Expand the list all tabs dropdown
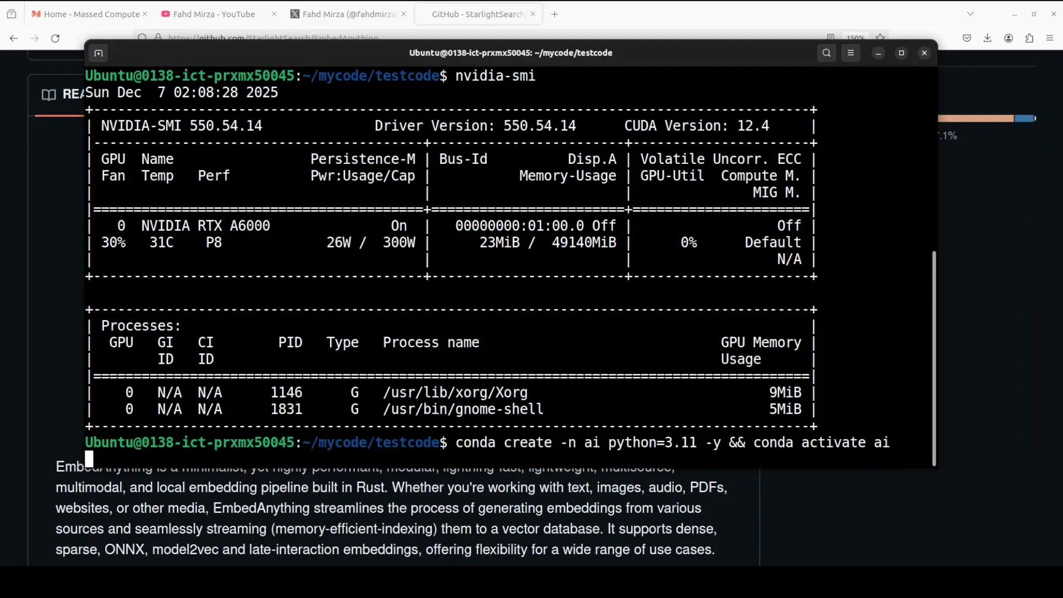This screenshot has width=1063, height=598. [x=970, y=14]
